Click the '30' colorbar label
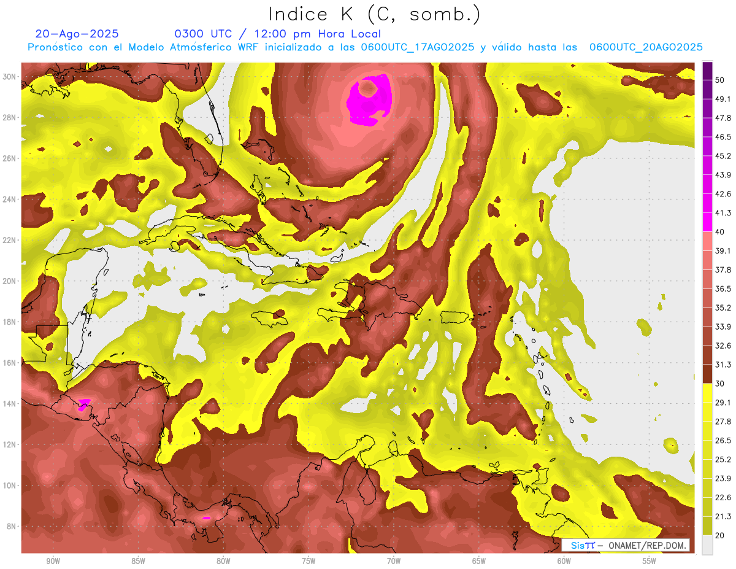 720,384
